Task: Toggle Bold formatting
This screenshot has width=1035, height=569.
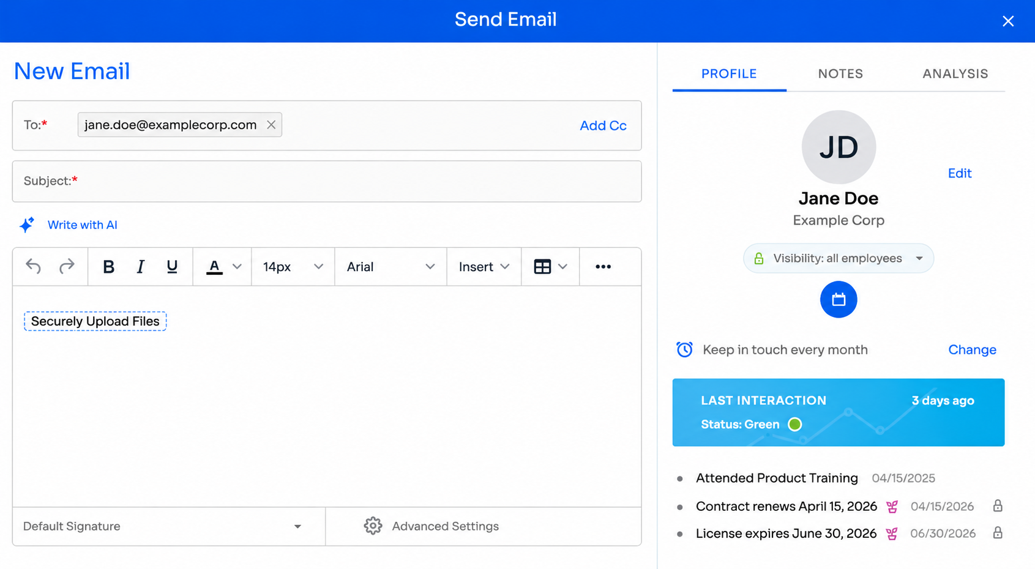Action: click(x=108, y=267)
